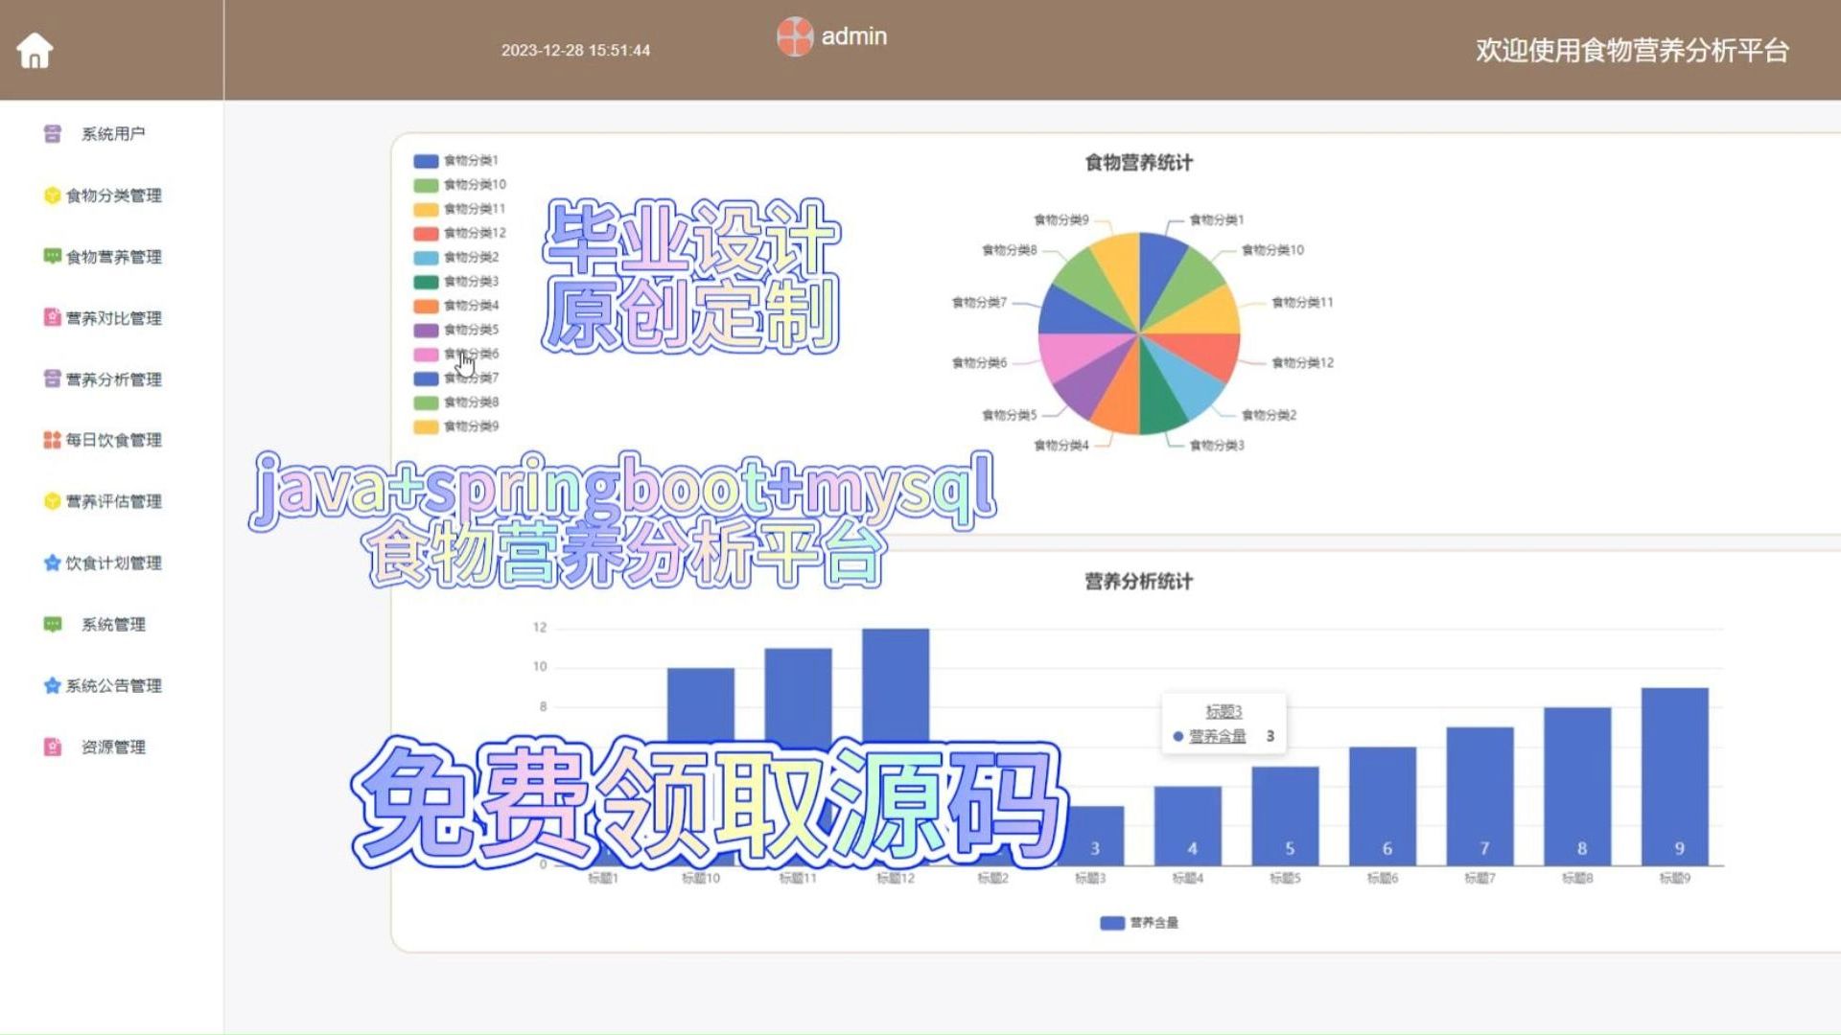This screenshot has height=1035, width=1841.
Task: Open the 每日饮食管理 menu
Action: 112,440
